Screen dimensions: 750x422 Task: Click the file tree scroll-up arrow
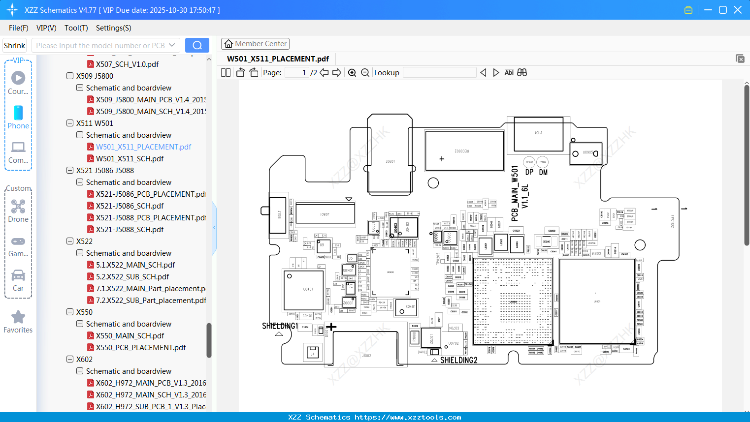[x=209, y=60]
